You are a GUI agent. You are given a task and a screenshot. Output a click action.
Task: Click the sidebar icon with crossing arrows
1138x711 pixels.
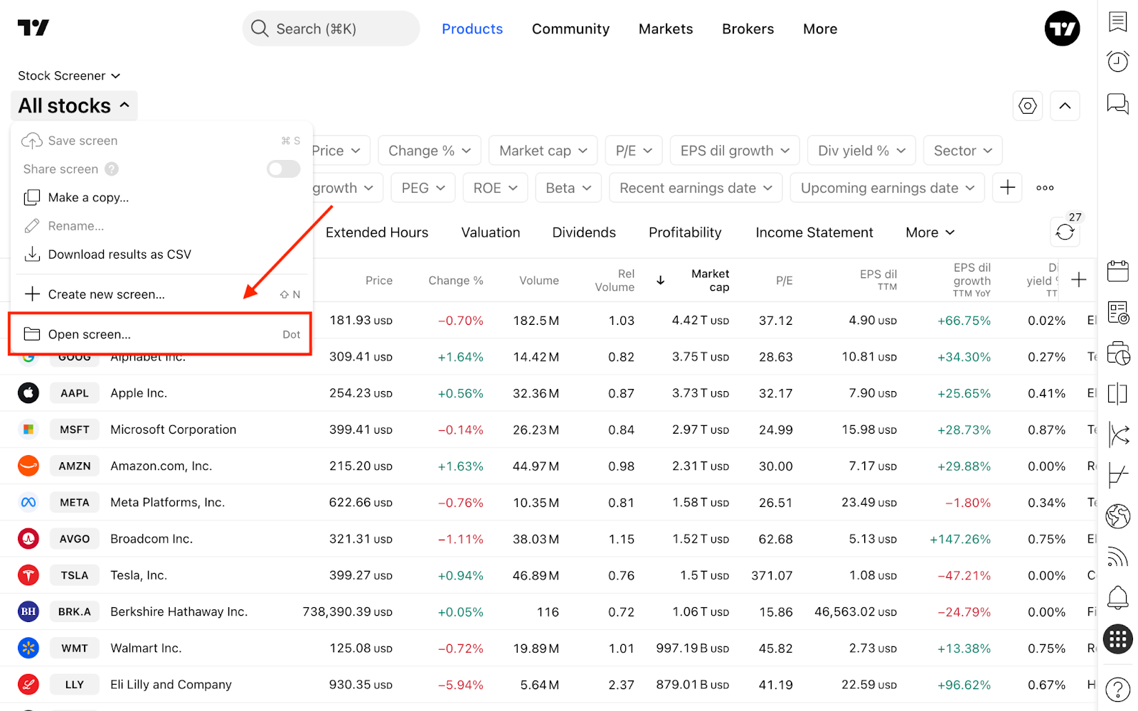[1117, 434]
